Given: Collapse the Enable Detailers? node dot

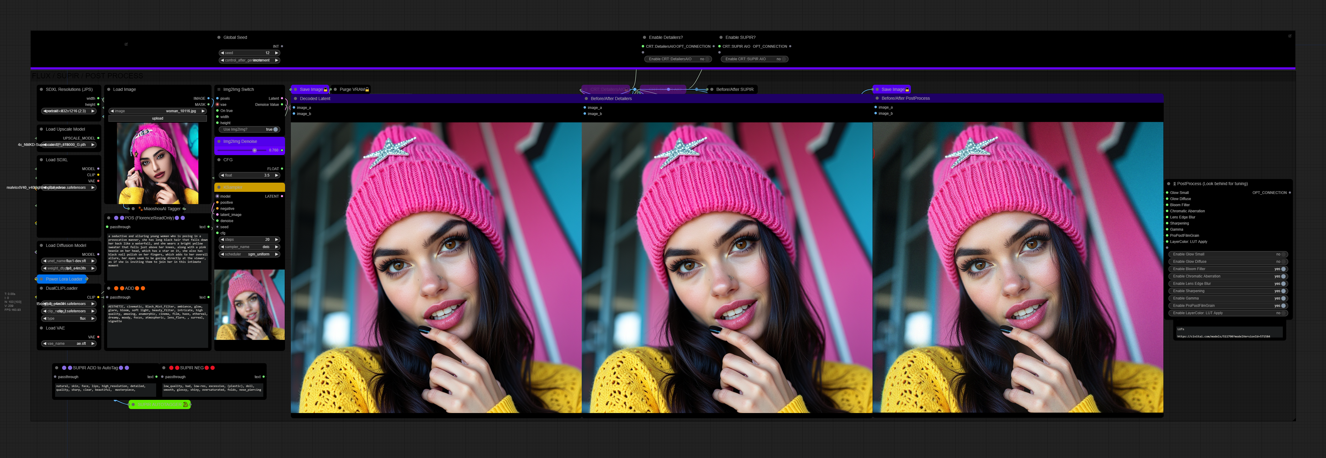Looking at the screenshot, I should (644, 38).
